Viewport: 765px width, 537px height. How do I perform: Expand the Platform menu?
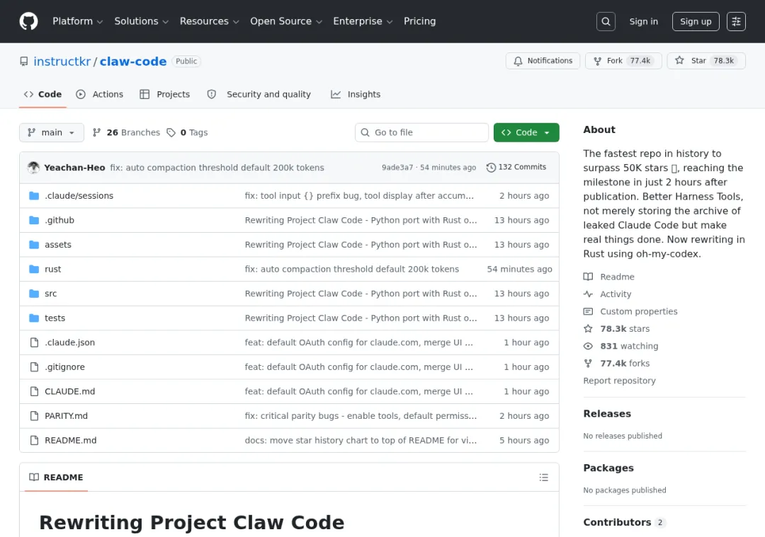[78, 21]
